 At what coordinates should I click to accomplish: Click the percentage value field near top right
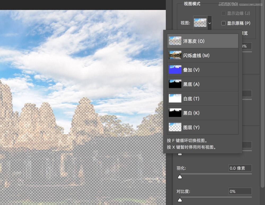[x=246, y=46]
